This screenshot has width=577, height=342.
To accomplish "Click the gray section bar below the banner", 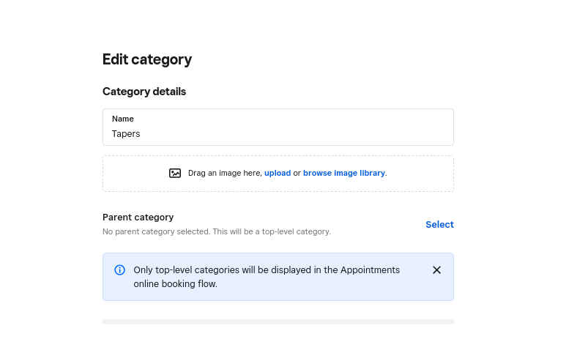I will [278, 321].
